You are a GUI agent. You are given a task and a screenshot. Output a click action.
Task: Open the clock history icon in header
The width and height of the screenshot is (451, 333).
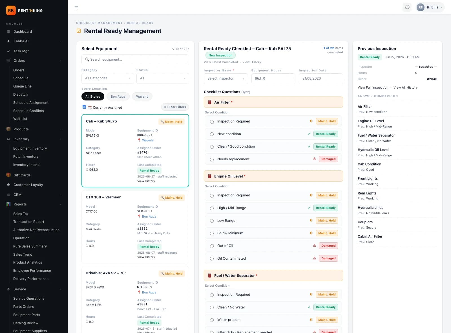pos(407,7)
